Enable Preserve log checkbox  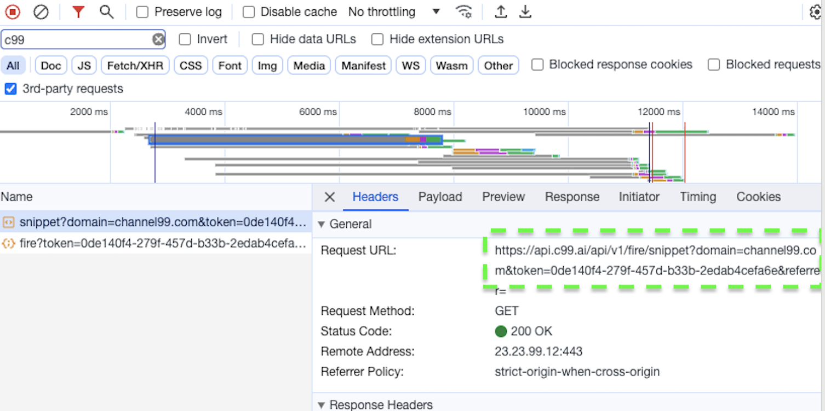click(x=142, y=11)
